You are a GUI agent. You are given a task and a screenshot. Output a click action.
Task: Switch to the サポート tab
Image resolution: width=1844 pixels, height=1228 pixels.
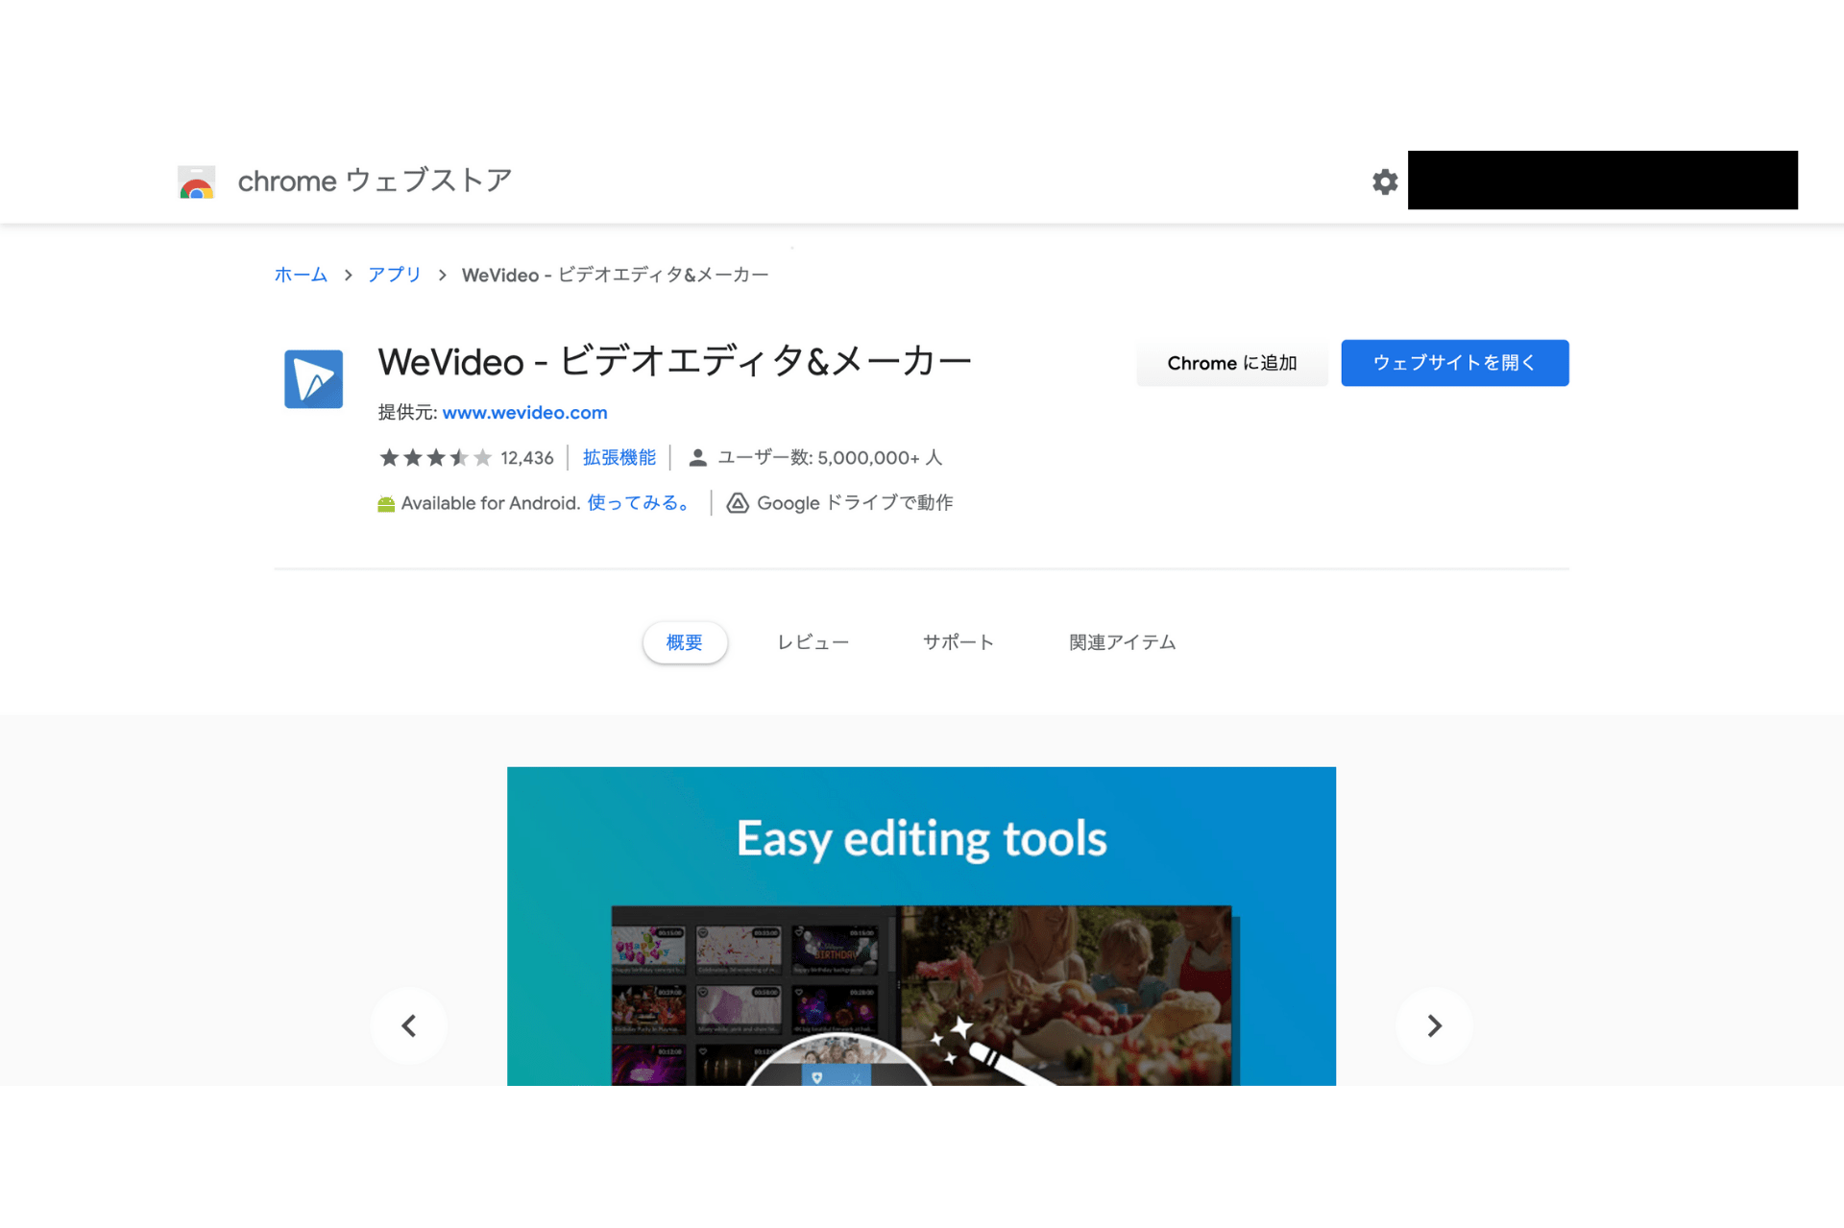coord(958,642)
